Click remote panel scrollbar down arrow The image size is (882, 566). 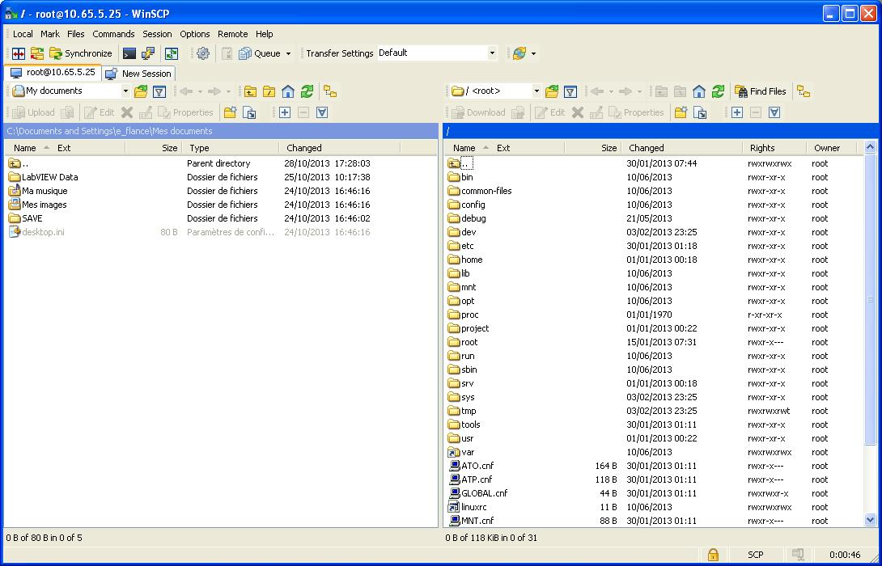[x=870, y=521]
